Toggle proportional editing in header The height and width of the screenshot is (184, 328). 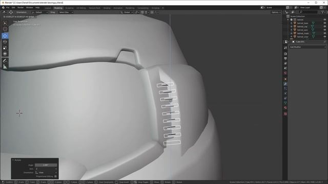point(152,12)
